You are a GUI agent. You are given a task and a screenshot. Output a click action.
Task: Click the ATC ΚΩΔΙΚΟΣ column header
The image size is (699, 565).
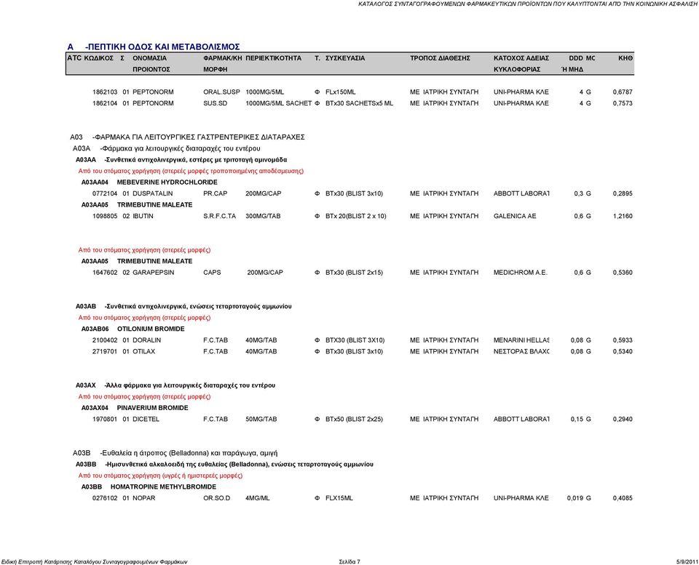tap(90, 58)
